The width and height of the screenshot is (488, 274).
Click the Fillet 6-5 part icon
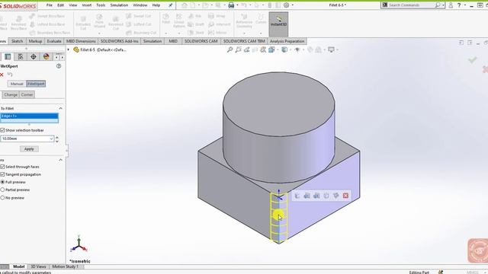tap(76, 49)
